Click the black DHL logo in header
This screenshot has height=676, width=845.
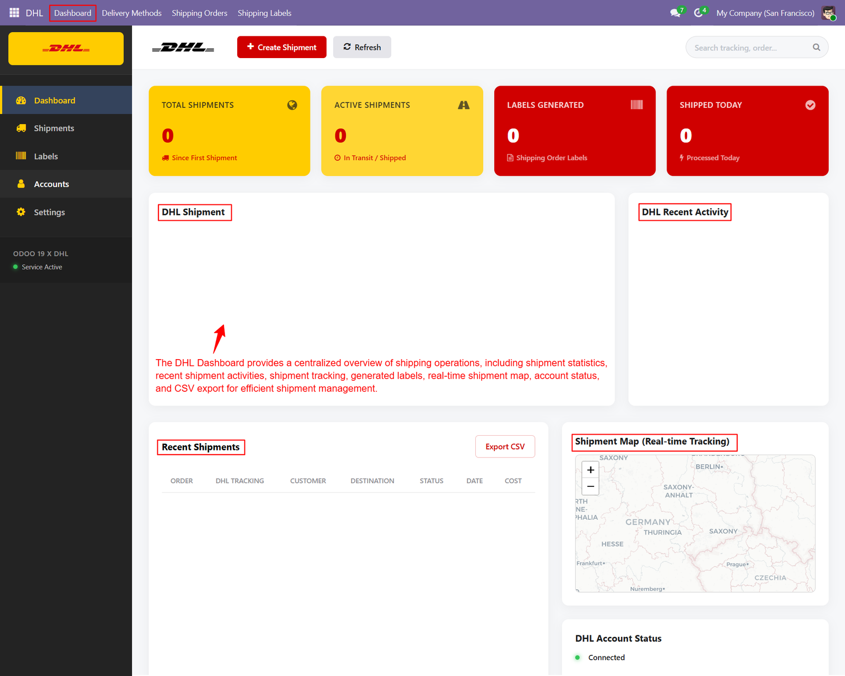[183, 48]
